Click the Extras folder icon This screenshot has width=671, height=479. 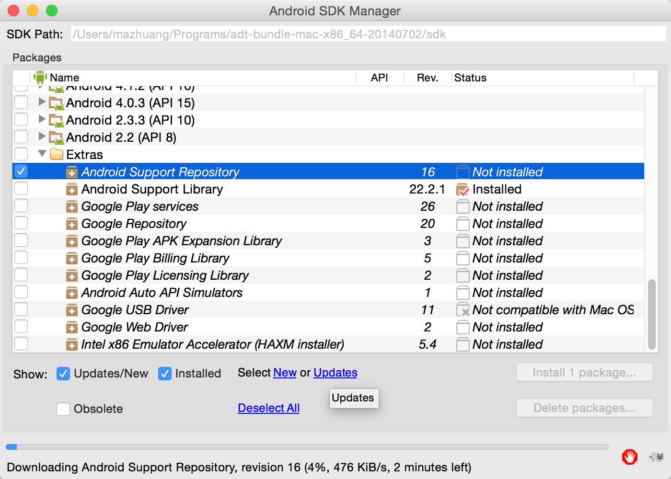(57, 154)
